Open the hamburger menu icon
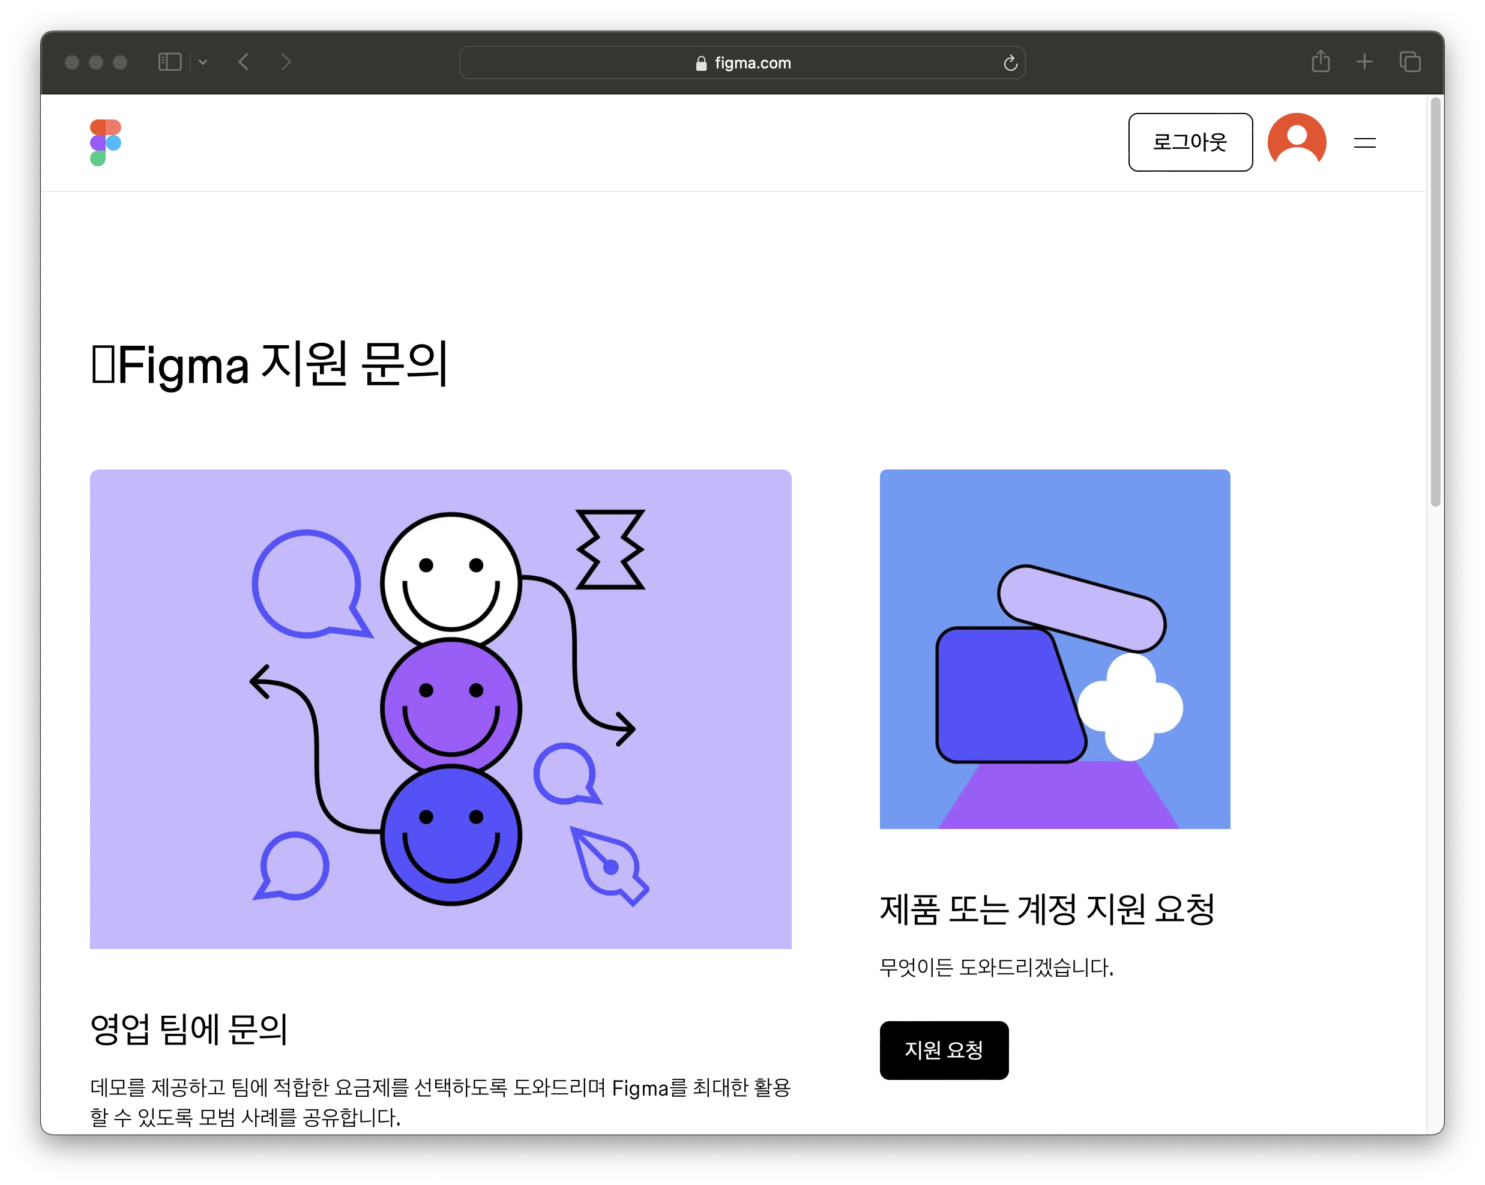This screenshot has width=1485, height=1185. pyautogui.click(x=1364, y=143)
